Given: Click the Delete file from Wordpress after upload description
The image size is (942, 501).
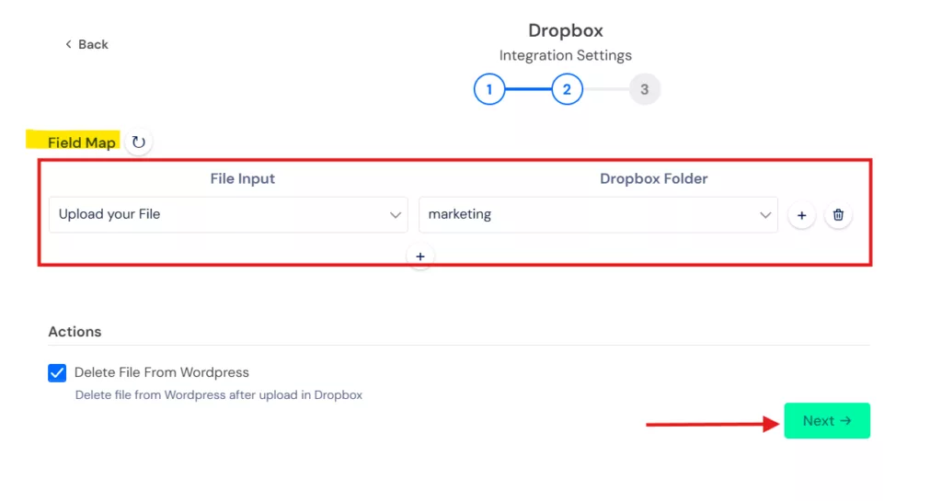Looking at the screenshot, I should click(219, 394).
